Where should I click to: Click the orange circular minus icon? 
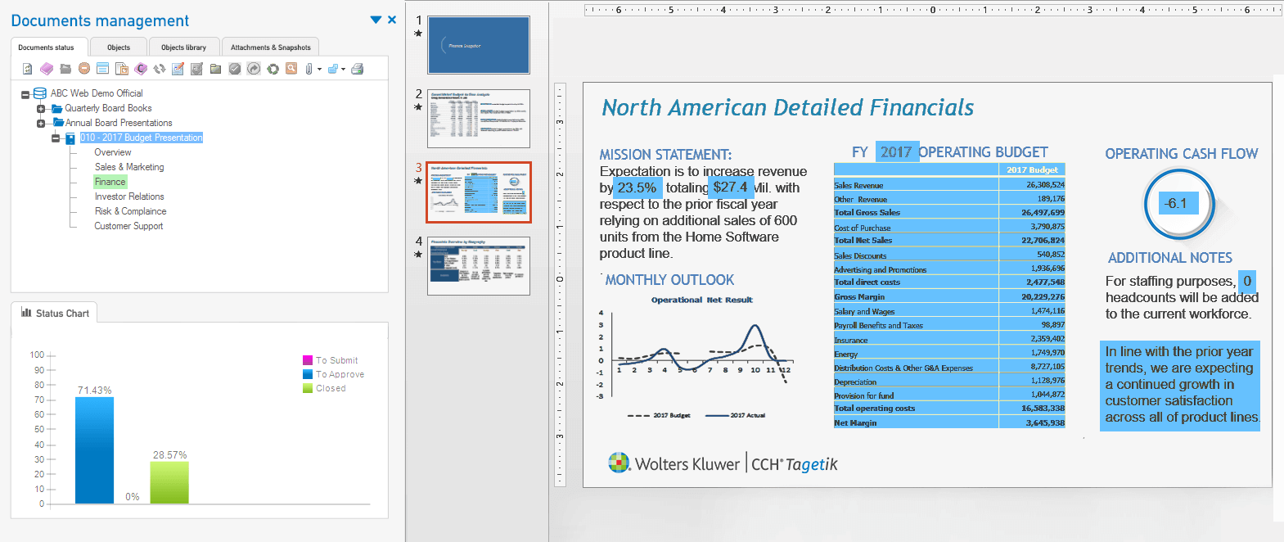[x=83, y=69]
